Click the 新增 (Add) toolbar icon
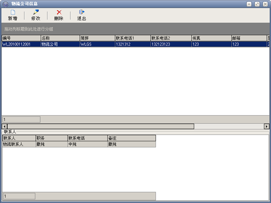The width and height of the screenshot is (271, 203). [x=12, y=12]
